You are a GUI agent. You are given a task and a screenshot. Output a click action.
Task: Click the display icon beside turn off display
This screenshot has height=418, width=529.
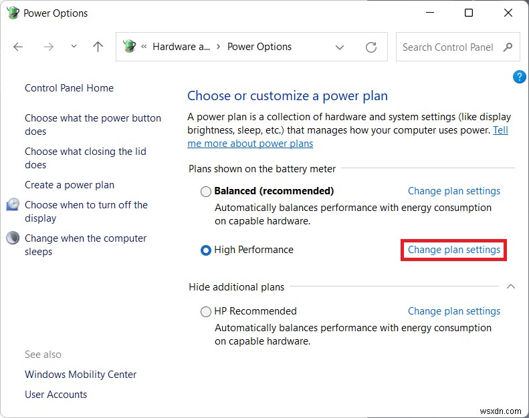(13, 205)
